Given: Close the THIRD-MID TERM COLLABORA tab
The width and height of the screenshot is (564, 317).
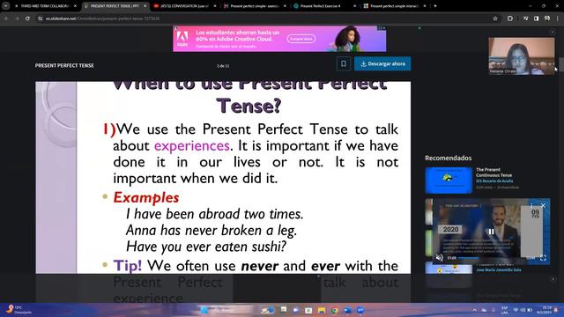Looking at the screenshot, I should [x=75, y=6].
